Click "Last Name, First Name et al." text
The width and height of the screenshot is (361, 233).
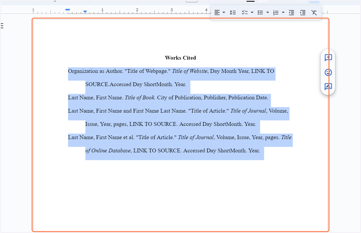[x=101, y=137]
